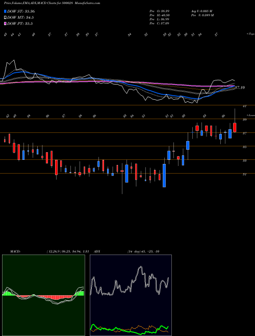Click the MACD panel title
255x336 pixels.
point(15,251)
